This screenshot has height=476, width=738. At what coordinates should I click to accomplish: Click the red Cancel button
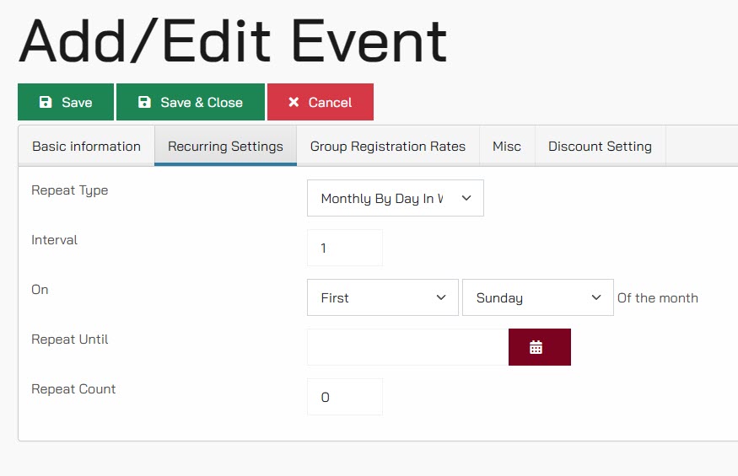[321, 102]
